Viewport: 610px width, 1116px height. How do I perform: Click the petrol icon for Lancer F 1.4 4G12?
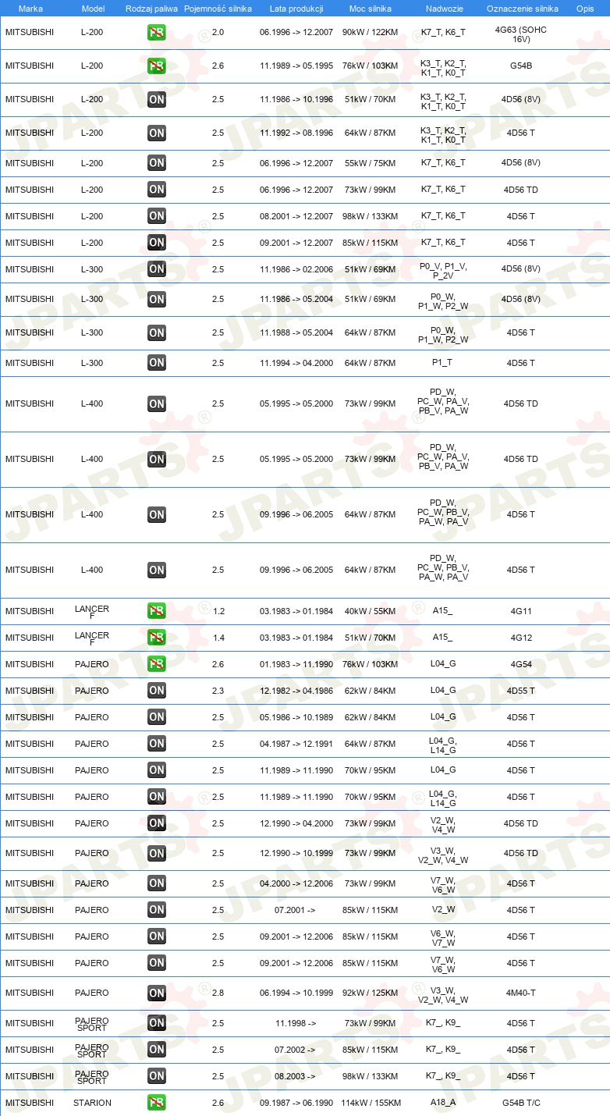point(157,638)
